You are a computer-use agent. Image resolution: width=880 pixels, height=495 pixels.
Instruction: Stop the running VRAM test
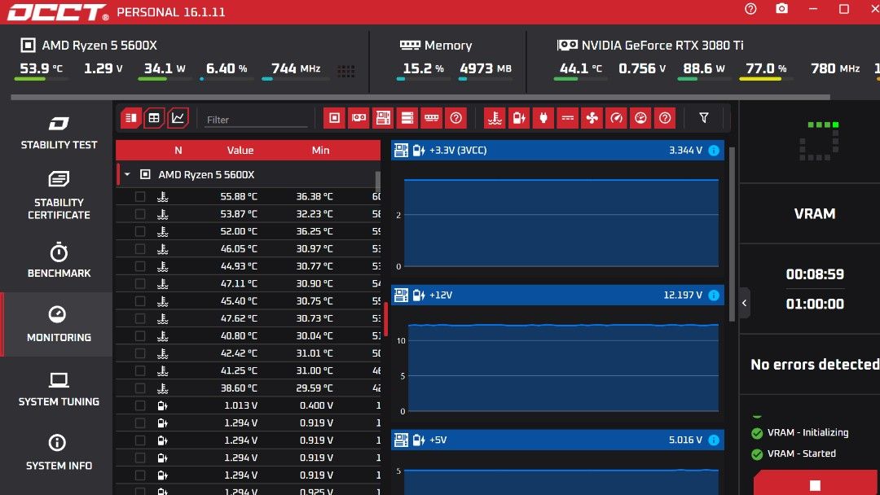[x=815, y=484]
